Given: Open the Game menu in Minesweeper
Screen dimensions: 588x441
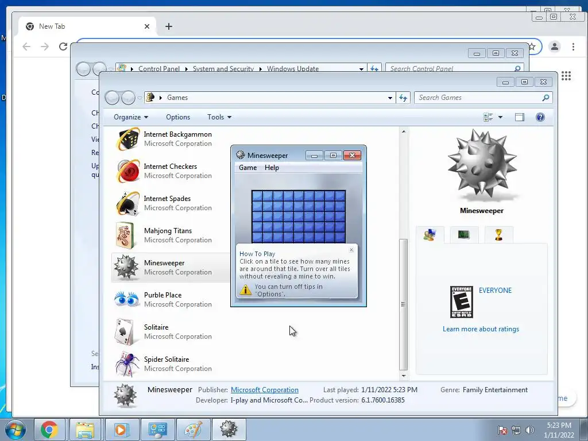Looking at the screenshot, I should pos(248,168).
